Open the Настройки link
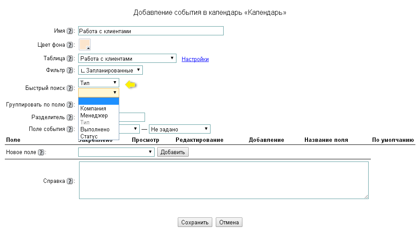This screenshot has height=237, width=418. click(195, 59)
